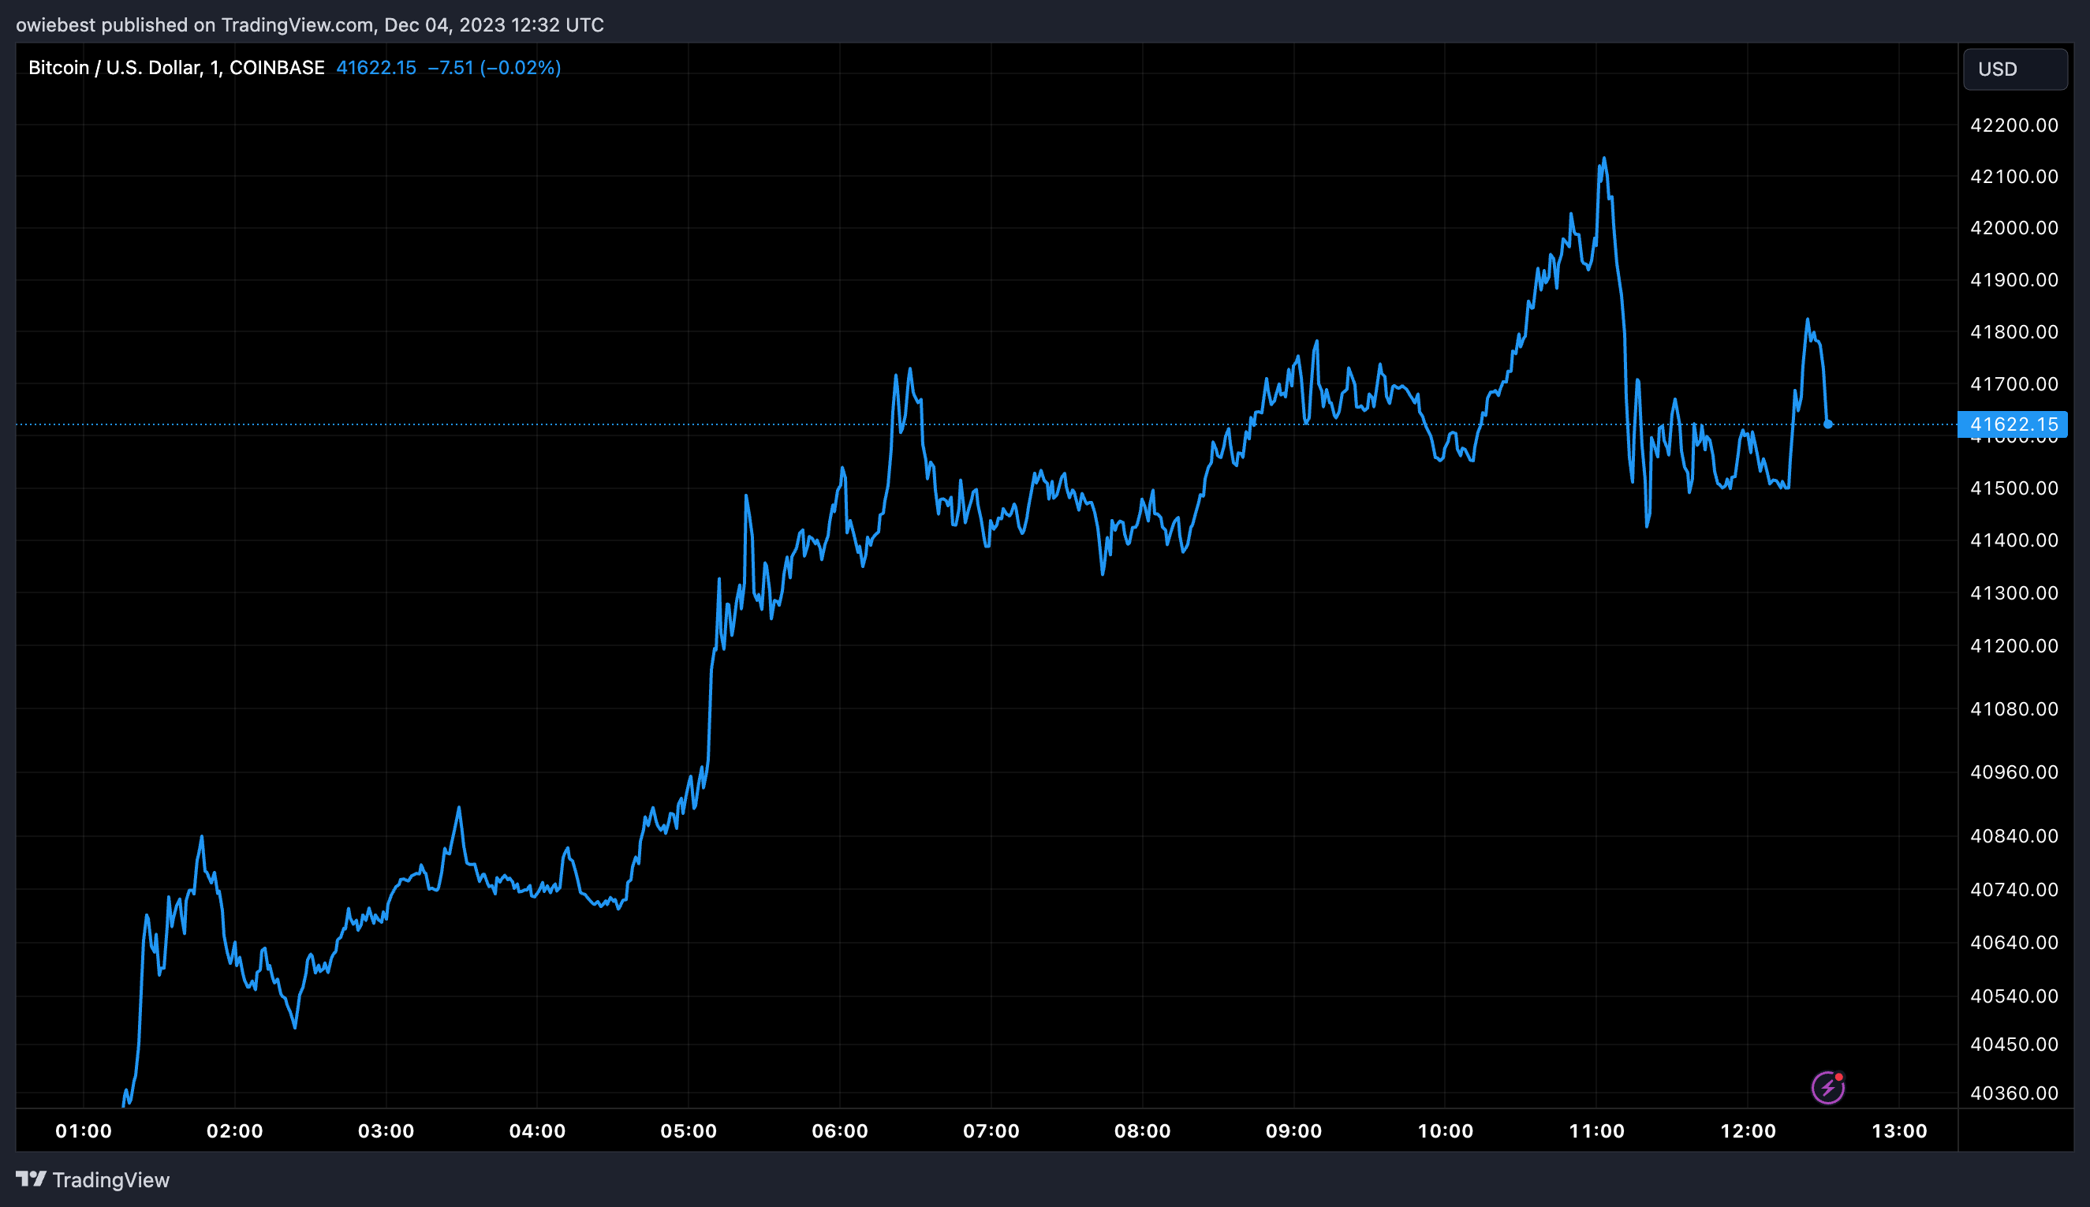Click the TradingView logo at bottom left
The image size is (2090, 1207).
click(93, 1179)
